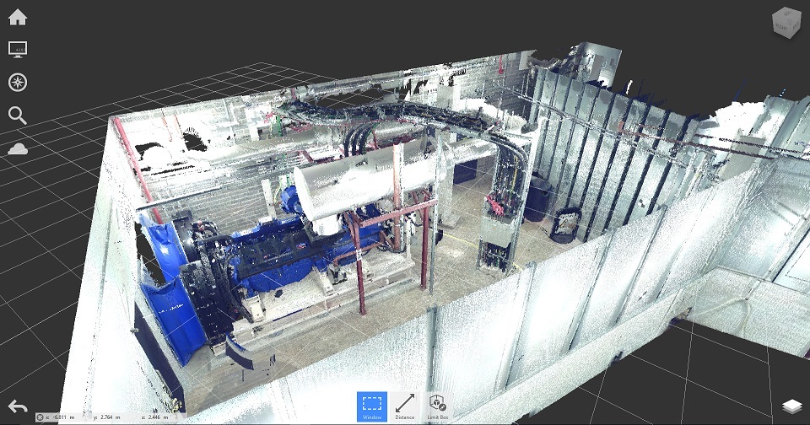Activate the Window selection tool
Viewport: 810px width, 425px height.
371,406
